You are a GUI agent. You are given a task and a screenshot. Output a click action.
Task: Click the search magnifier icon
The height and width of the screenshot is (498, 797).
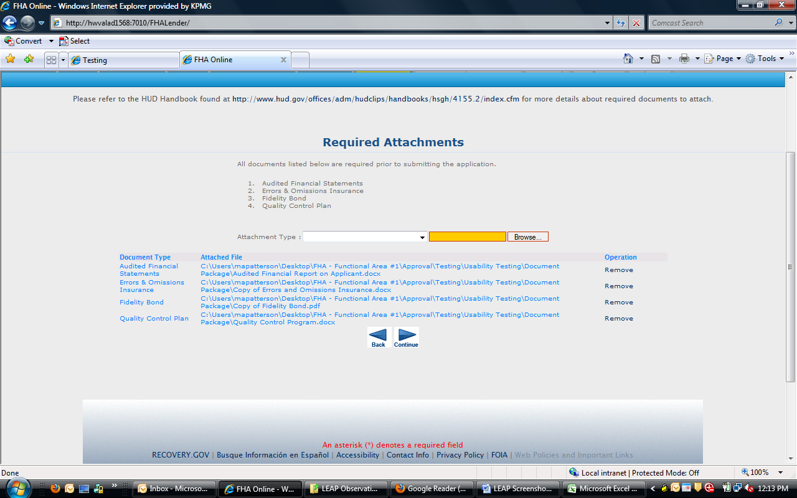tap(779, 22)
